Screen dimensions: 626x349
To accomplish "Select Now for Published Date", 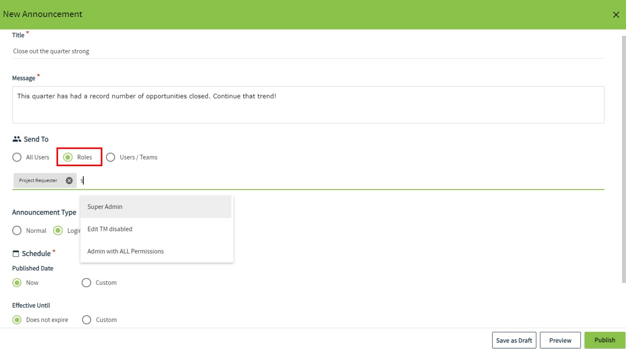I will pyautogui.click(x=17, y=282).
